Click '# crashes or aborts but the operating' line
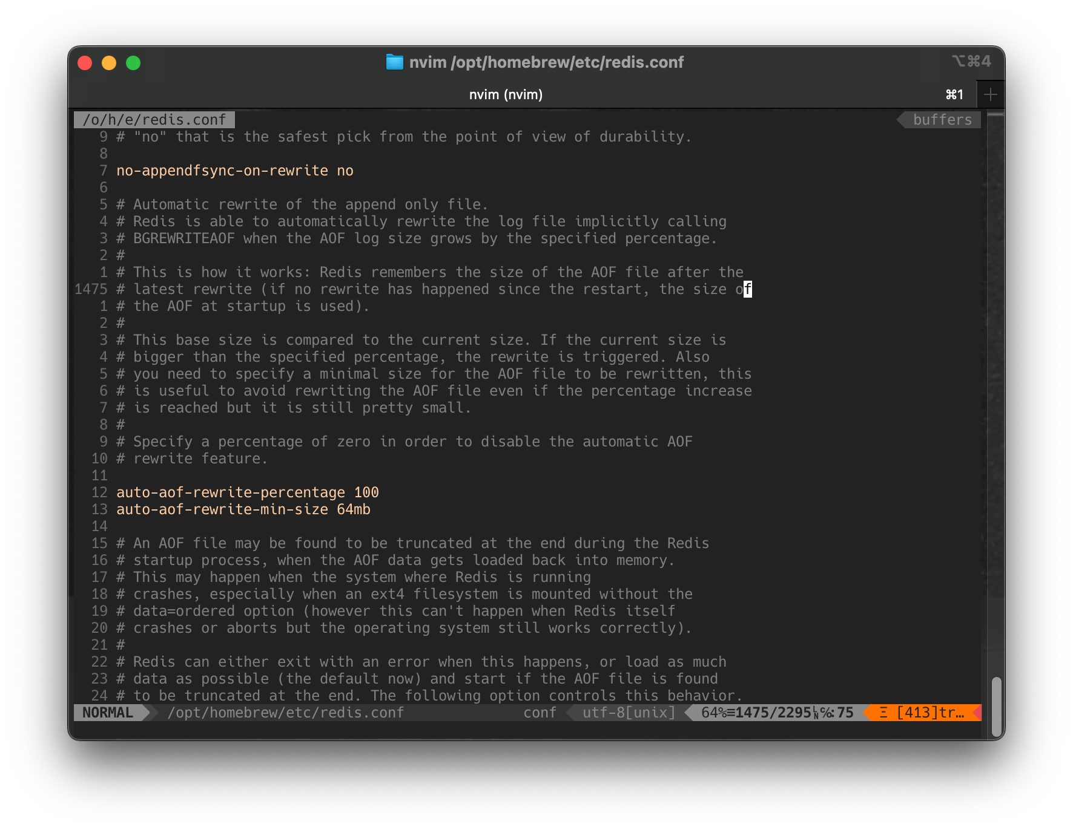The height and width of the screenshot is (830, 1073). pos(404,628)
